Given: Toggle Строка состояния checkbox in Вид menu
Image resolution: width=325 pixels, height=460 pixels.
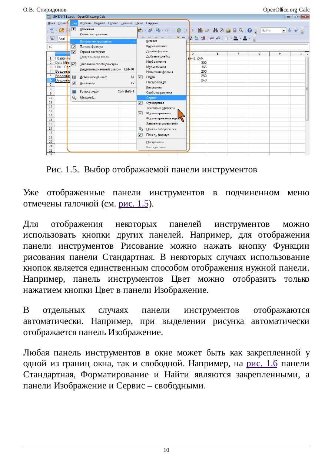Looking at the screenshot, I should pyautogui.click(x=73, y=52).
